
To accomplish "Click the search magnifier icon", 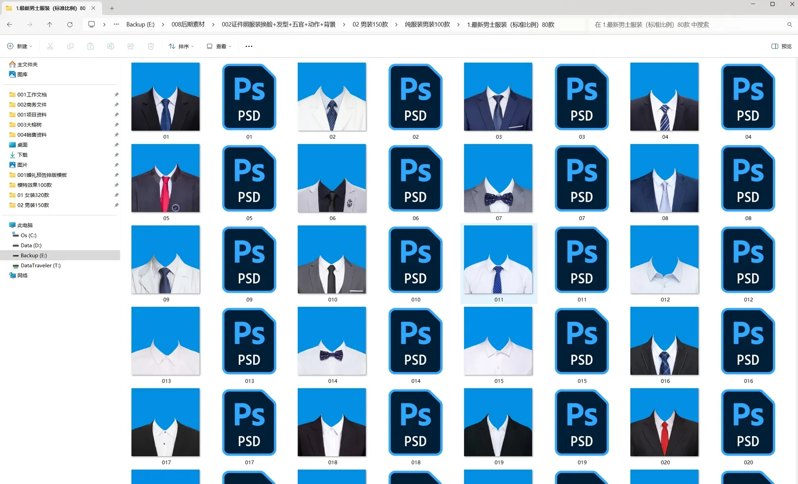I will click(789, 25).
